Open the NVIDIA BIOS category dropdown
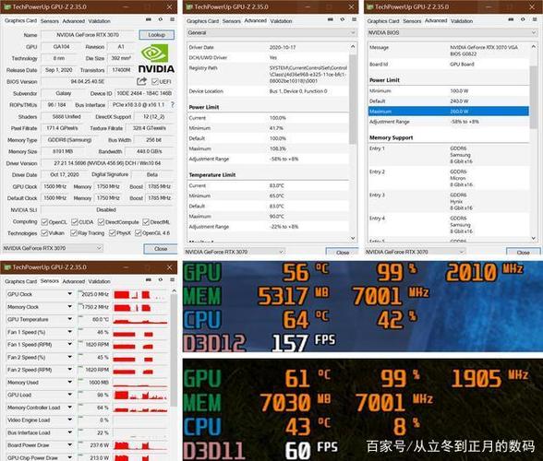Screen dimensions: 543x461 [452, 32]
